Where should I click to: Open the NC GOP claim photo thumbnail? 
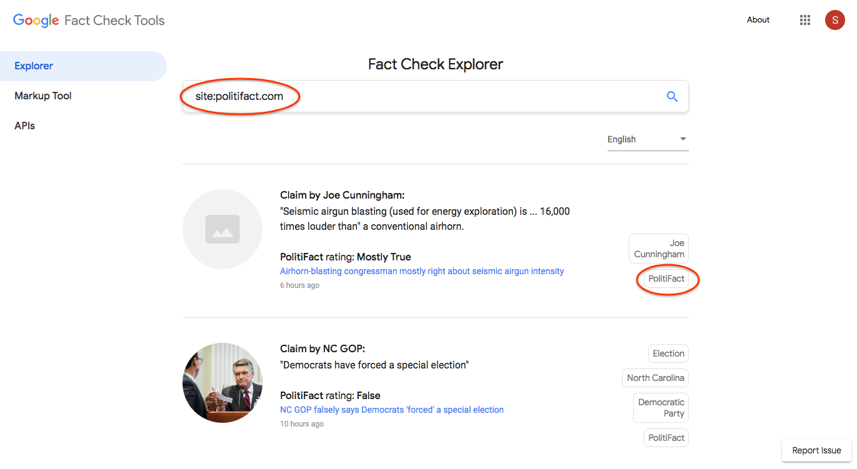click(x=223, y=383)
